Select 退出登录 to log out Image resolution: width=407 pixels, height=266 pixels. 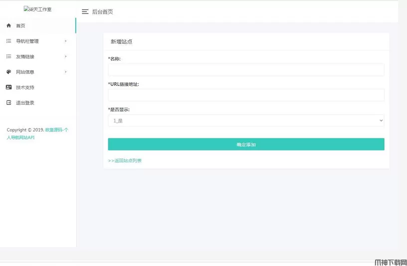coord(38,103)
